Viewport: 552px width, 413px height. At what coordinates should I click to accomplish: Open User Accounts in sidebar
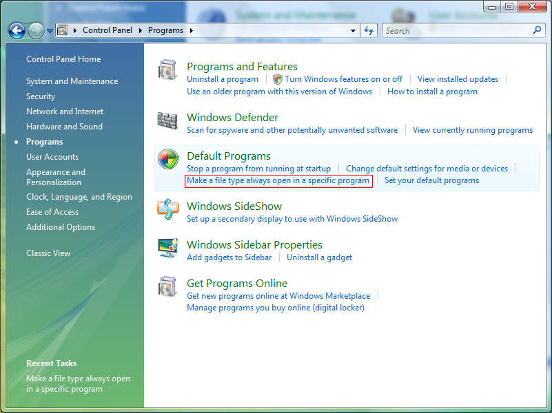point(52,157)
